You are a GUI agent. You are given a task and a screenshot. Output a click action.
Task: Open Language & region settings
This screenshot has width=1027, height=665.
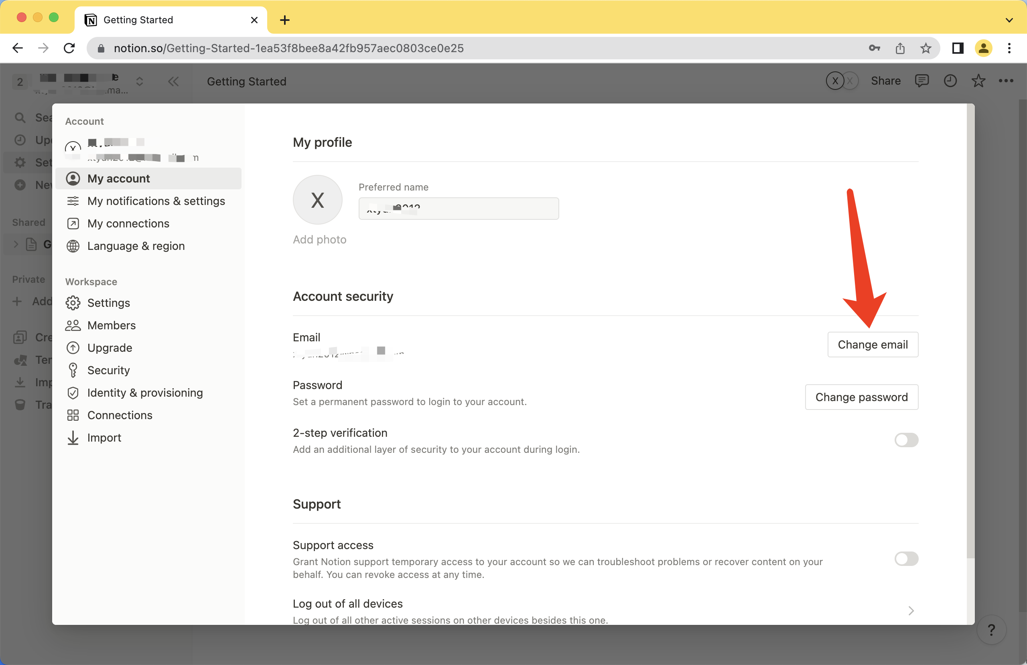[x=136, y=246]
